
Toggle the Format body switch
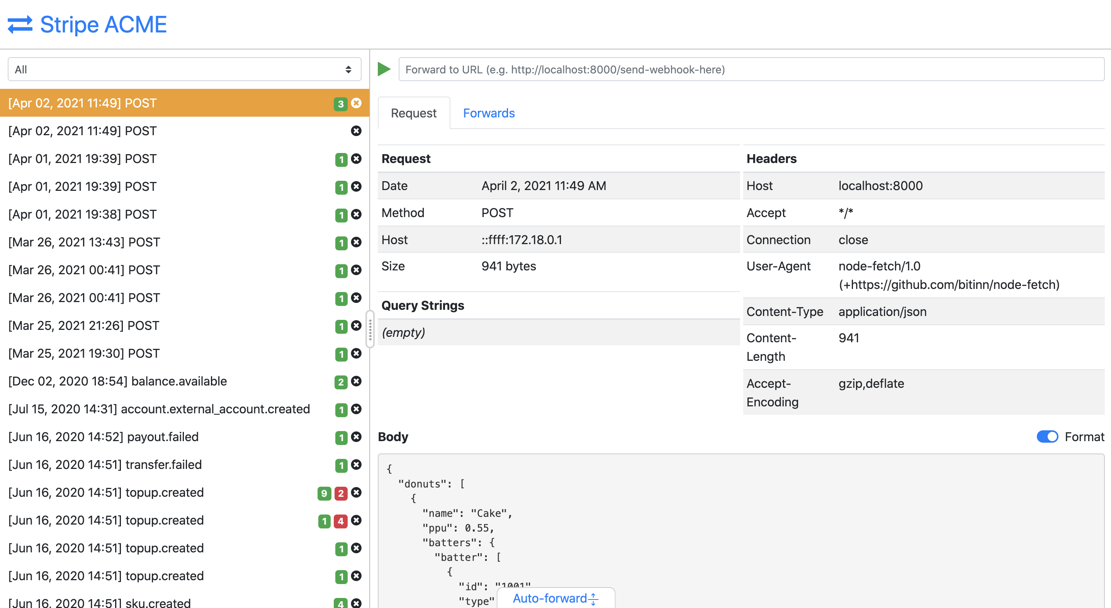pos(1047,436)
